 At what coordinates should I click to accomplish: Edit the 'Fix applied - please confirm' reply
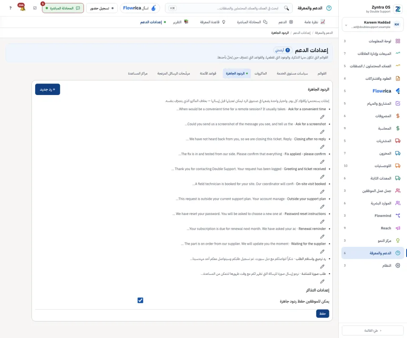322,162
